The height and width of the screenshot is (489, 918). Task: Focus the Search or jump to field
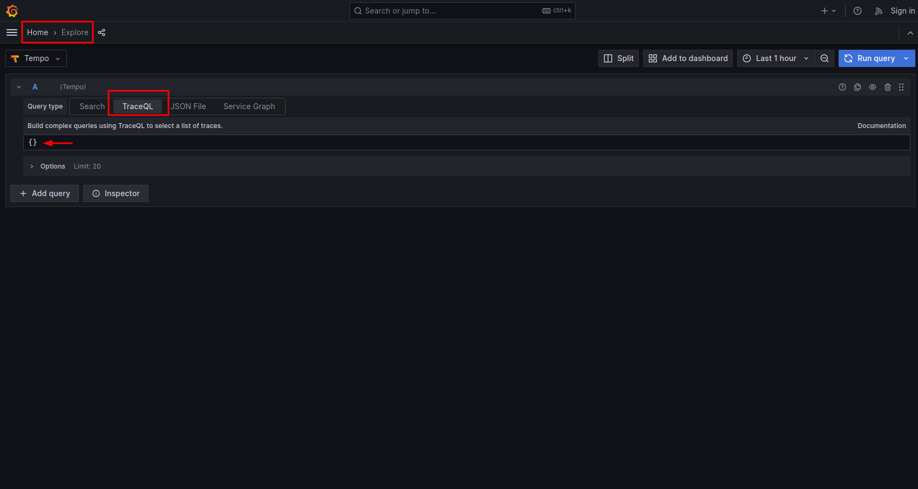(x=462, y=11)
